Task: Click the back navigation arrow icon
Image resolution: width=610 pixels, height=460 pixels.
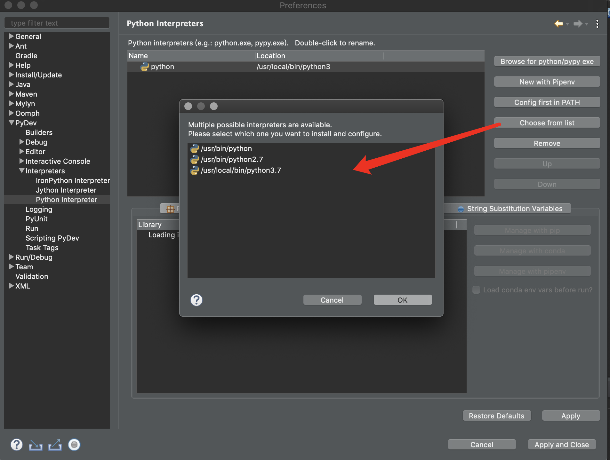Action: (558, 24)
